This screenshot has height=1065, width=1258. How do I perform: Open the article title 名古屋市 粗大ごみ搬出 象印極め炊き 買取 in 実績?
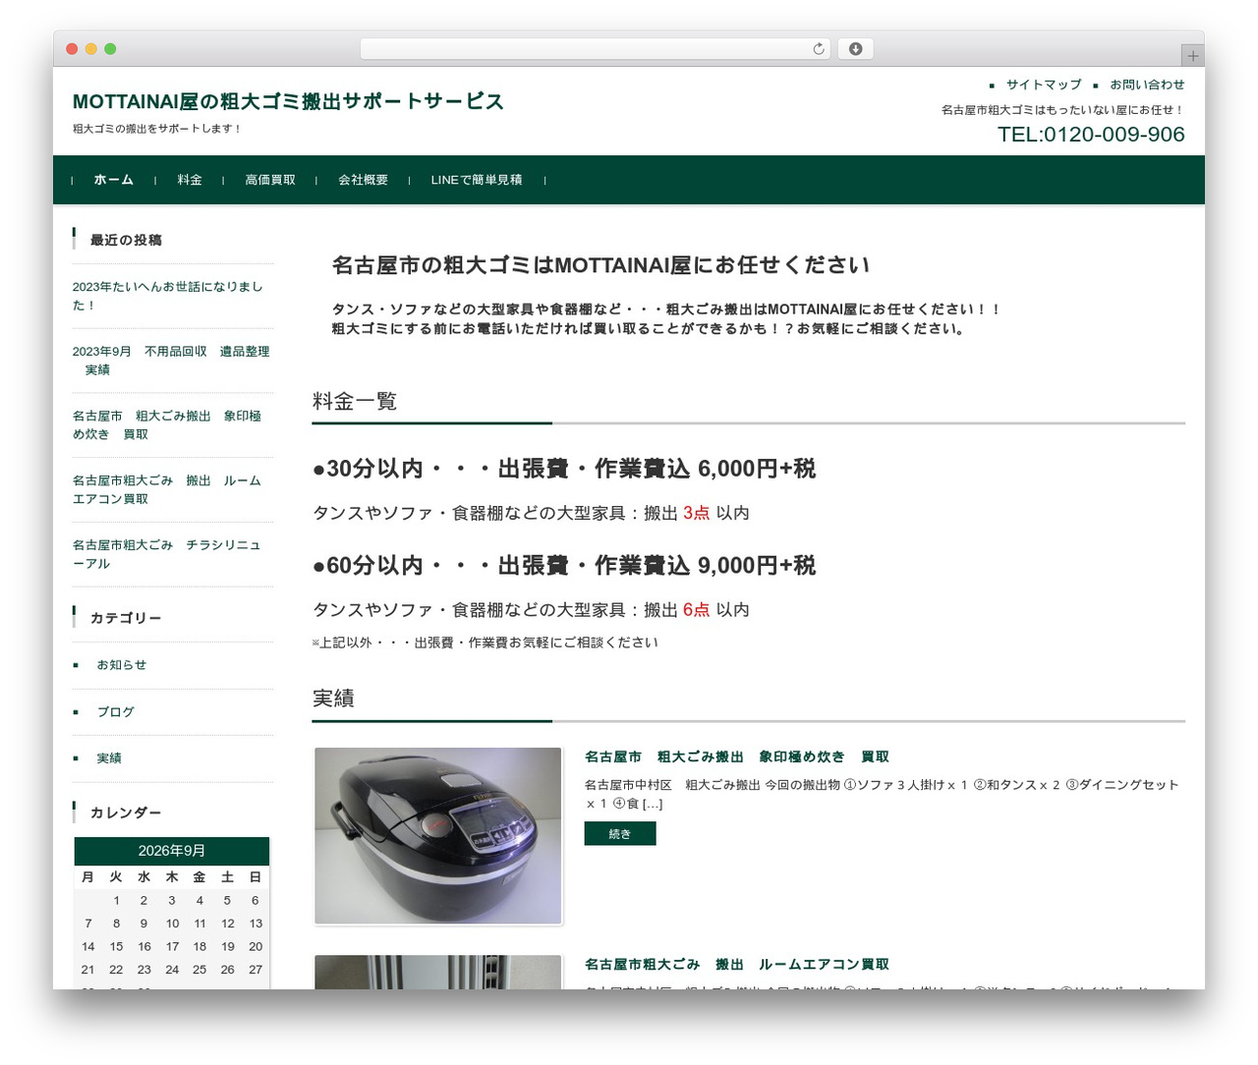pos(737,757)
